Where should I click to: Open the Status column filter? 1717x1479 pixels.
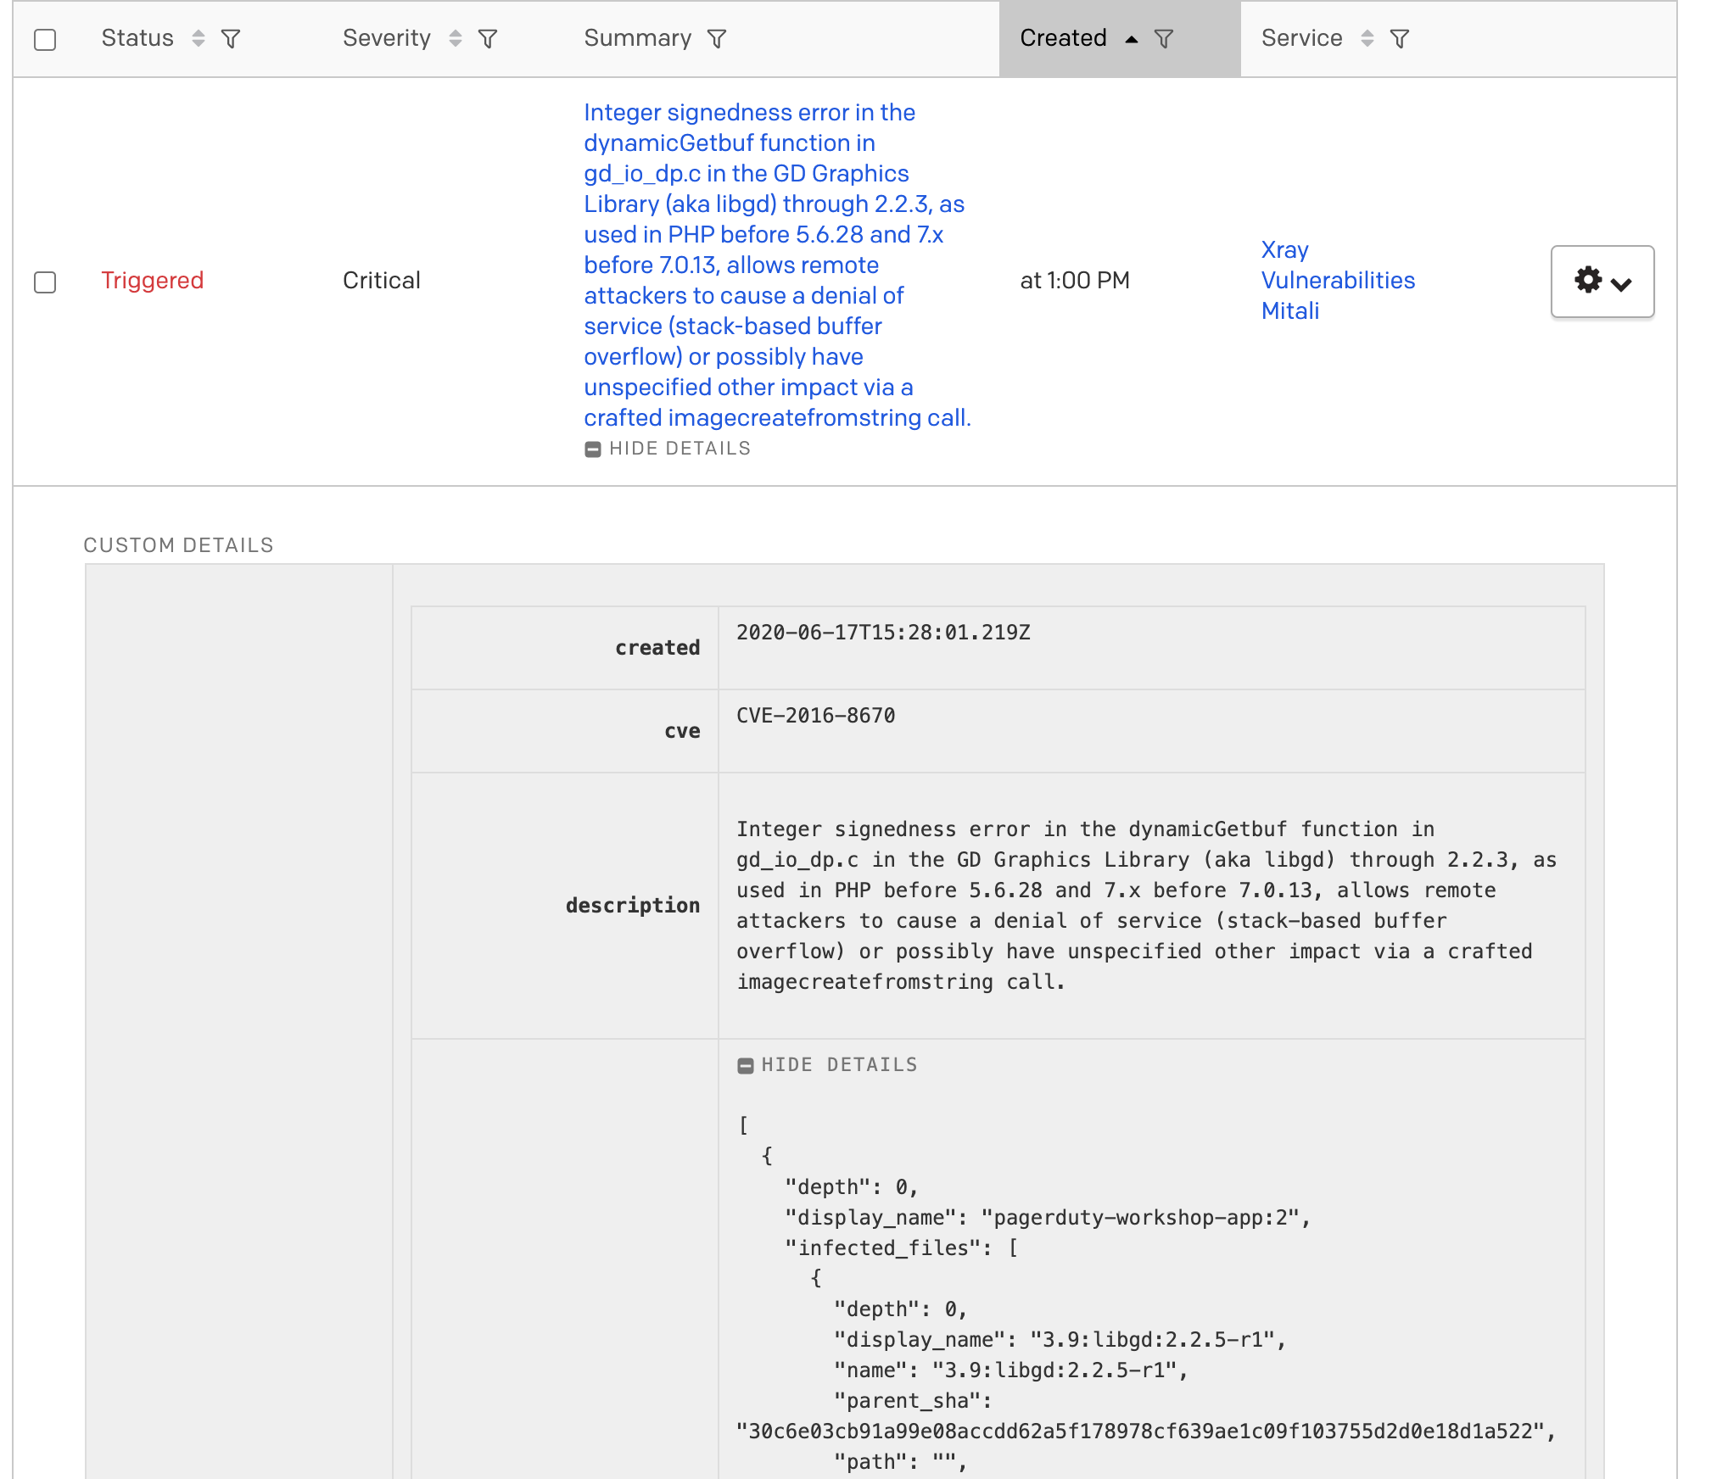(x=231, y=38)
